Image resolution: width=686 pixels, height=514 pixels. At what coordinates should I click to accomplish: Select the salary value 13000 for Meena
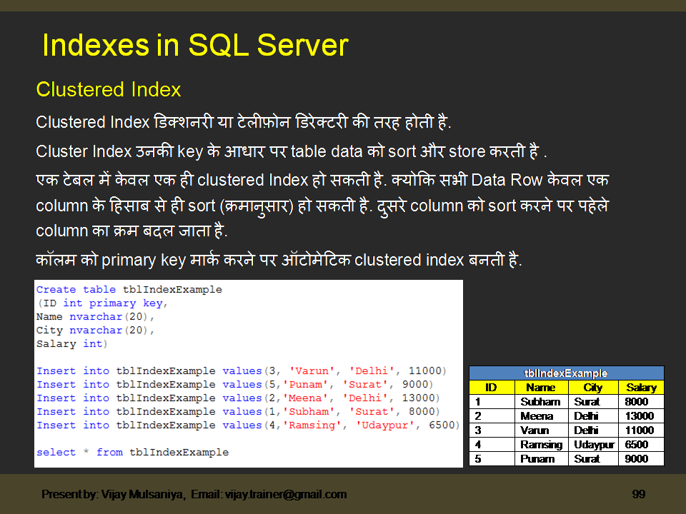click(x=640, y=415)
